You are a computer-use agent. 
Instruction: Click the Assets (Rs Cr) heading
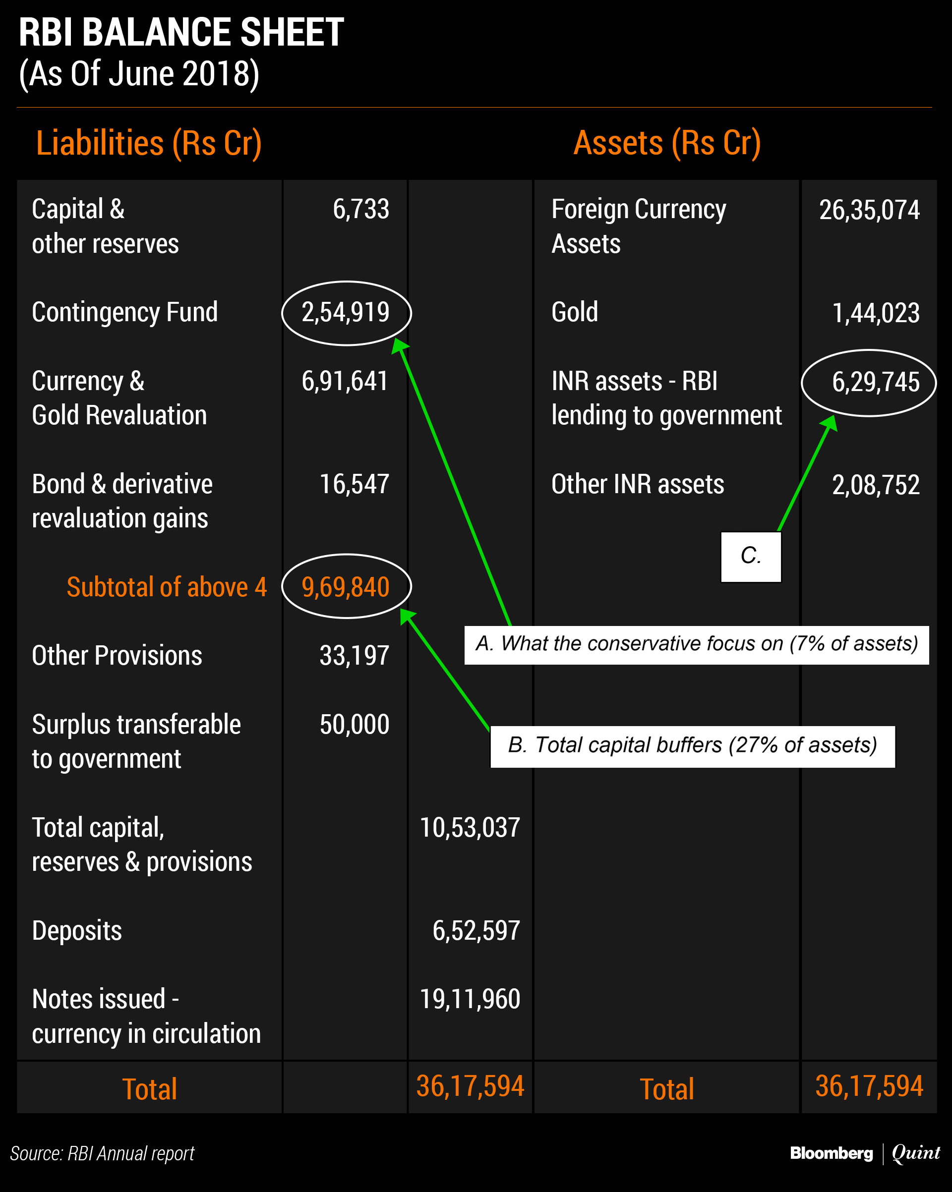(666, 143)
